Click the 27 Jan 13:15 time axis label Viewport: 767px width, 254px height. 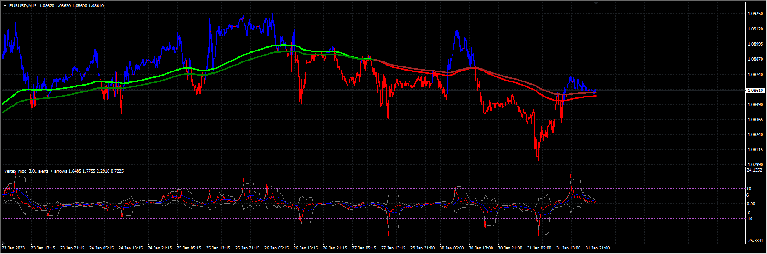393,248
